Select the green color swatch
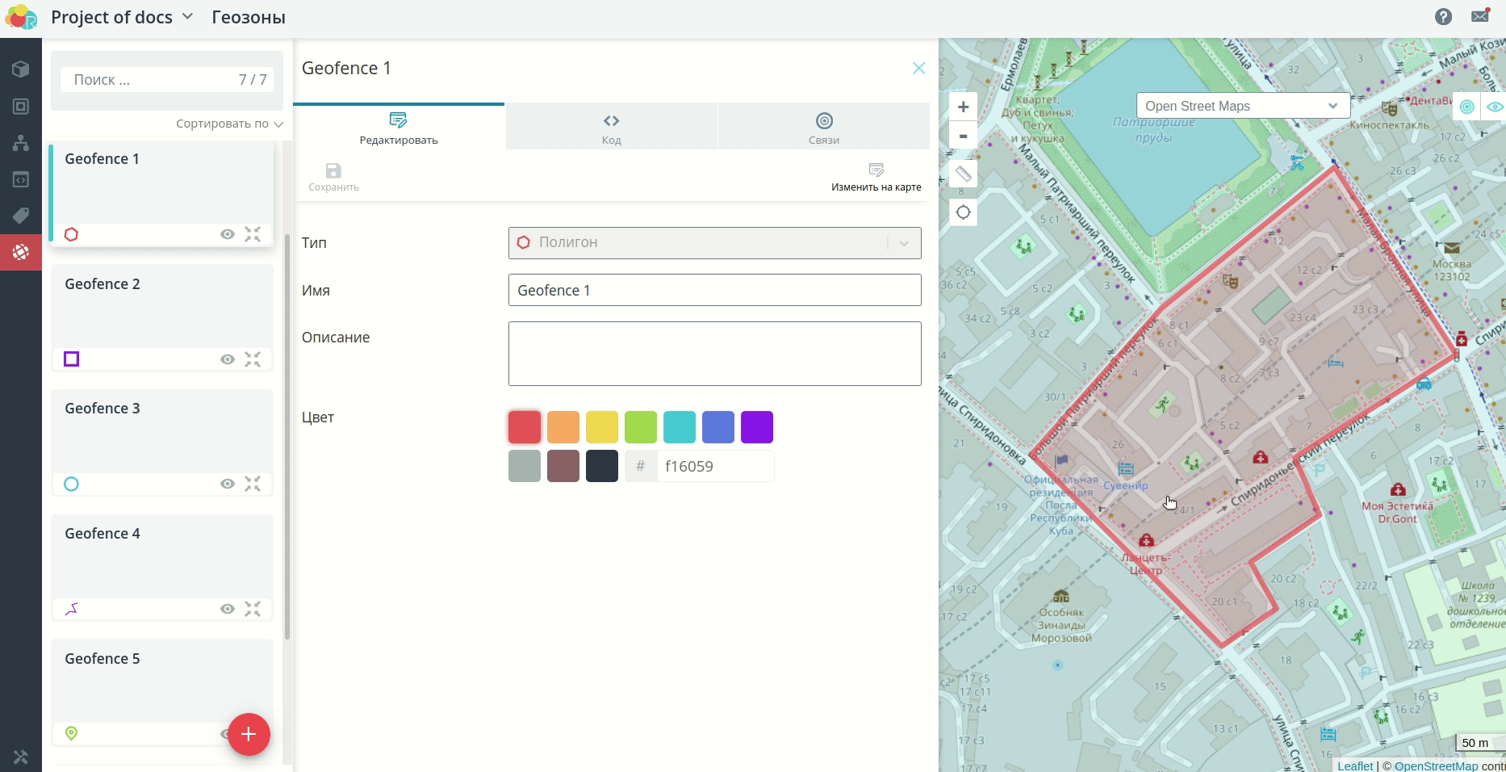This screenshot has height=772, width=1506. 641,427
